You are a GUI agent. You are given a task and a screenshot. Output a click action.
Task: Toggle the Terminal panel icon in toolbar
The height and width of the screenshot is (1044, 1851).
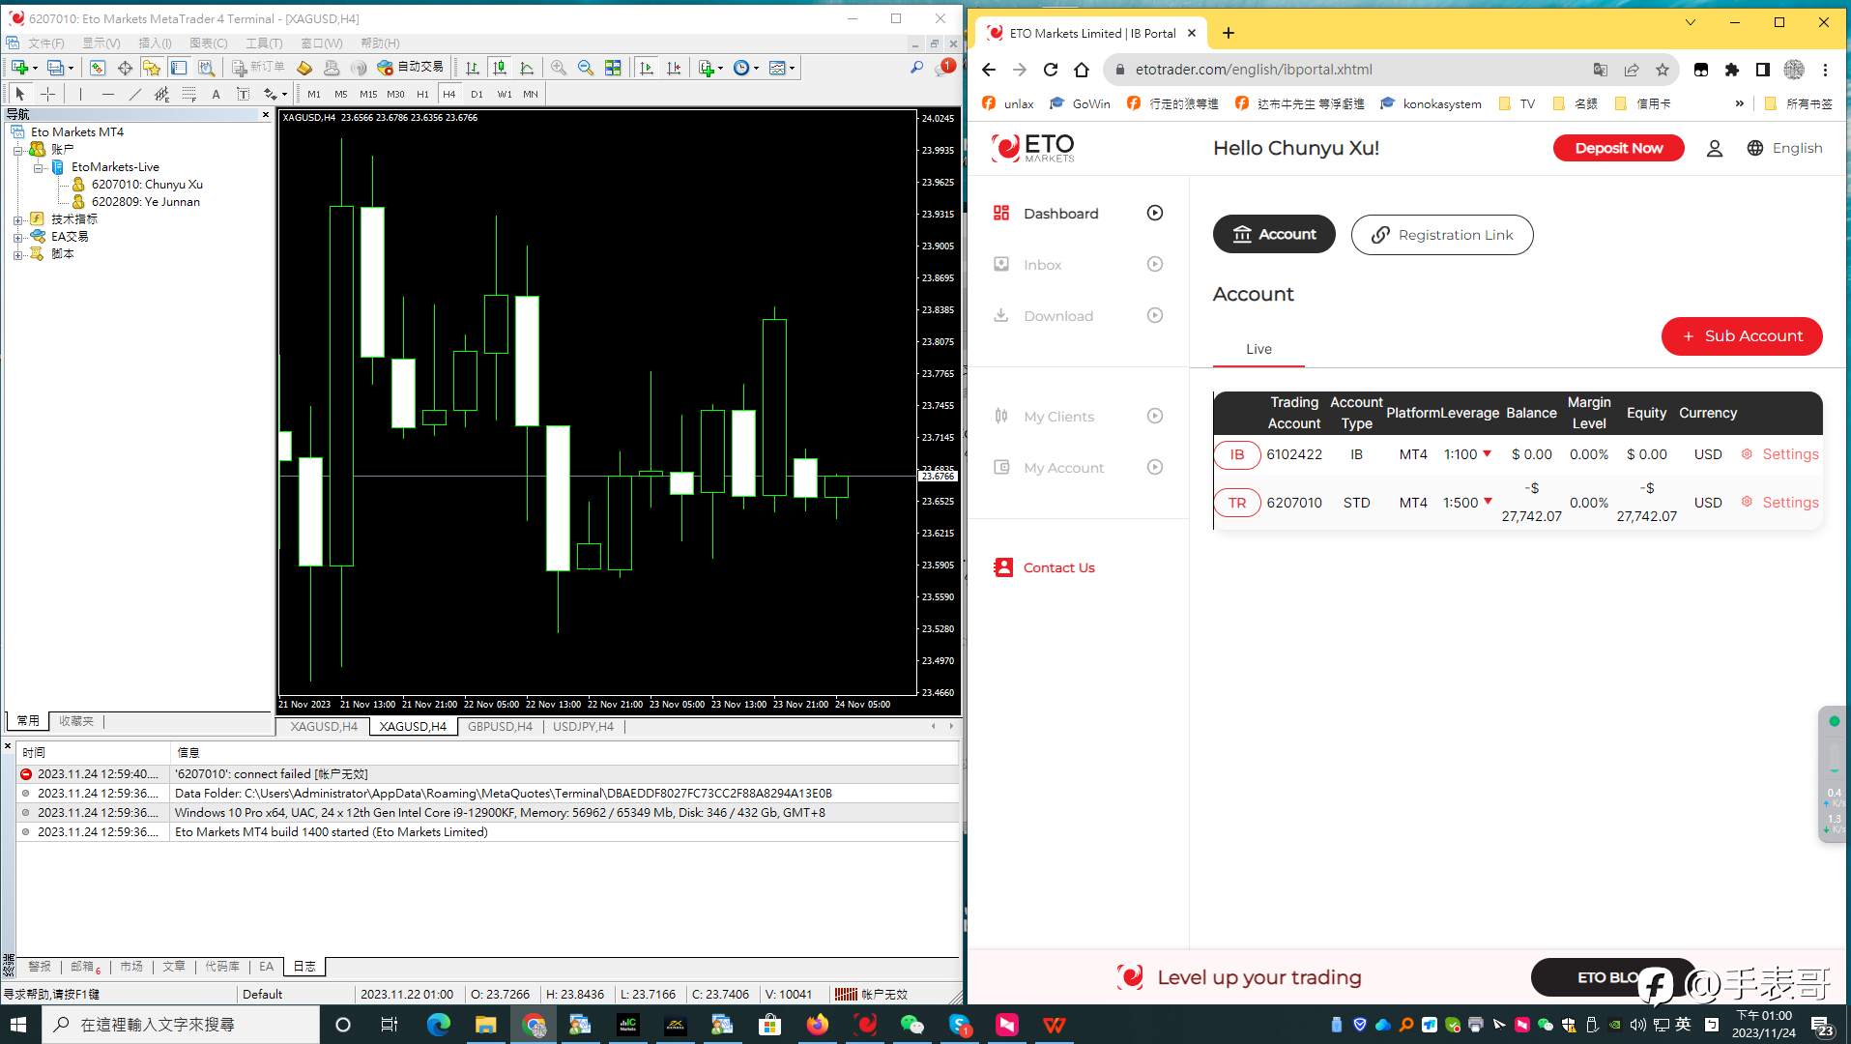(179, 68)
